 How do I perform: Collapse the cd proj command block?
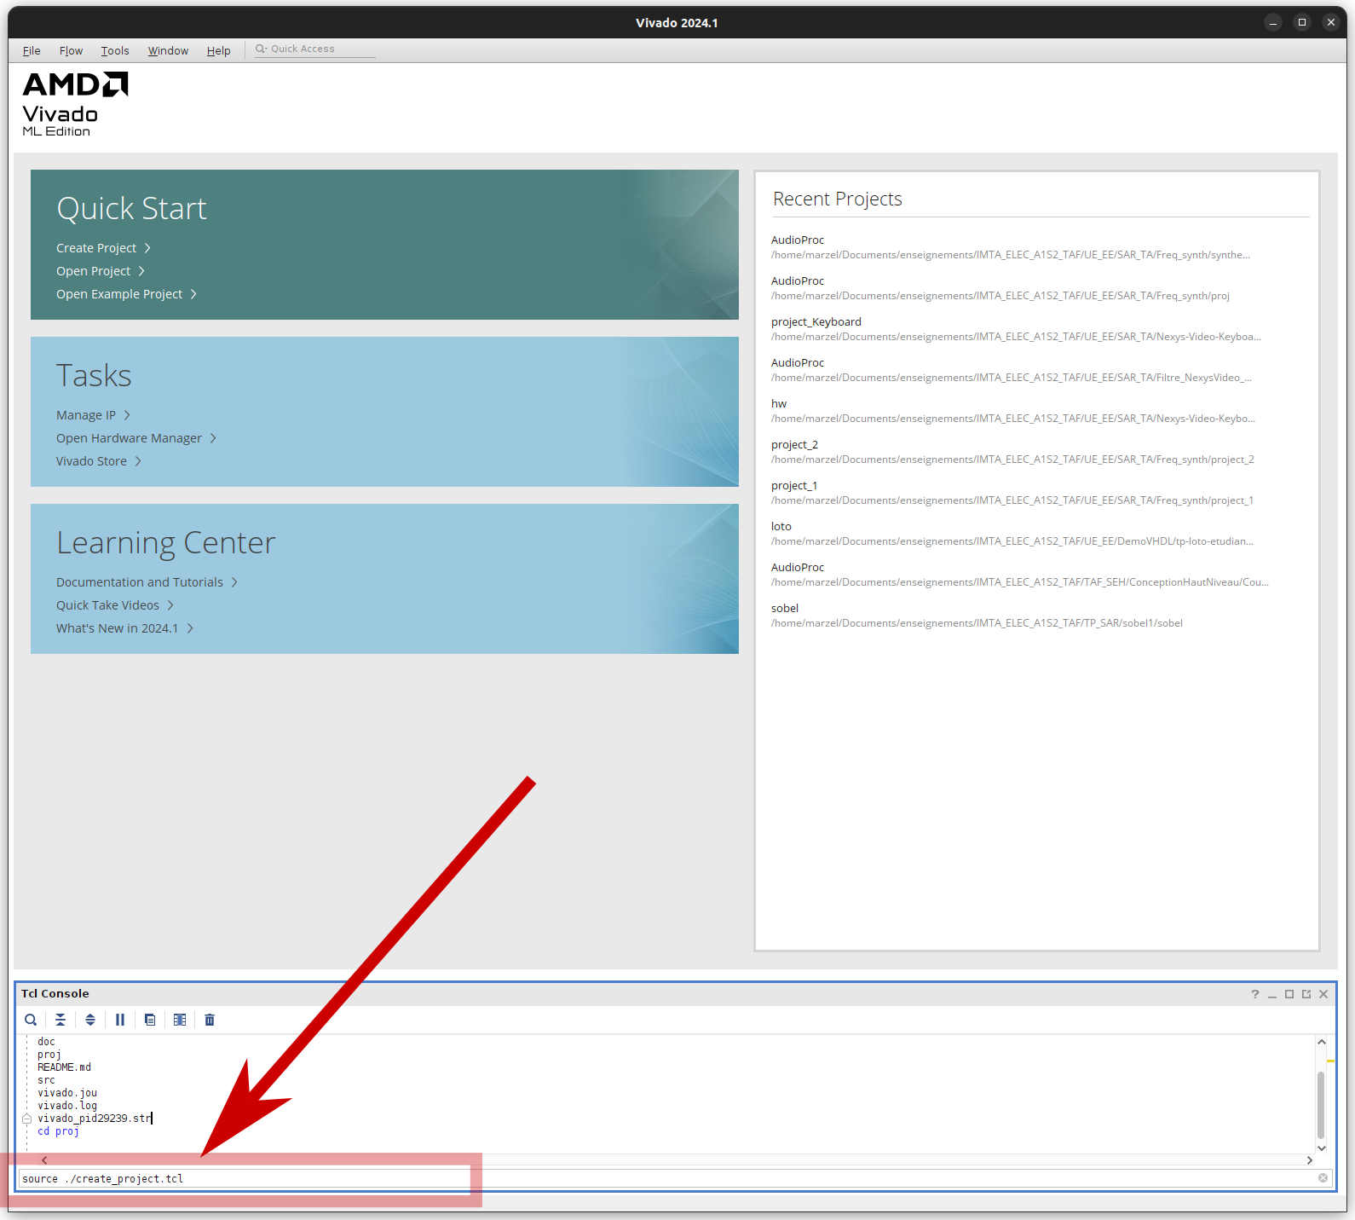(x=26, y=1119)
